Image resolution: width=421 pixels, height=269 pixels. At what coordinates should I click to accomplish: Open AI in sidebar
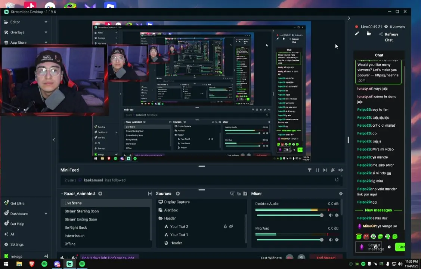point(9,234)
